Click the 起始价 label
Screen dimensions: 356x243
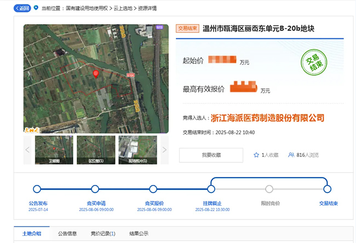(x=193, y=61)
